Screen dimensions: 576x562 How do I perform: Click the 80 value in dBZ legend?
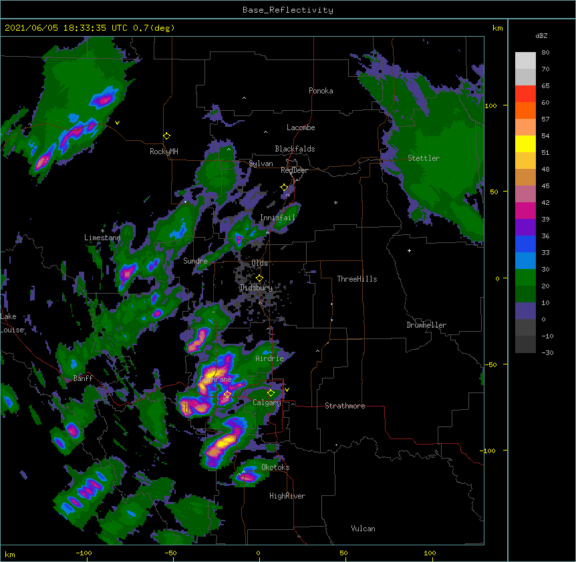coord(545,53)
